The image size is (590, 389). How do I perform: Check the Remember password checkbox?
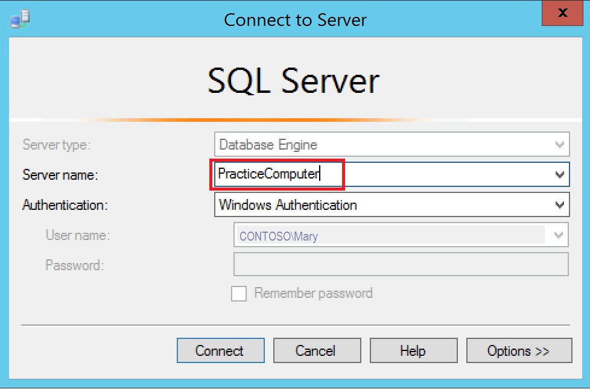click(x=239, y=293)
